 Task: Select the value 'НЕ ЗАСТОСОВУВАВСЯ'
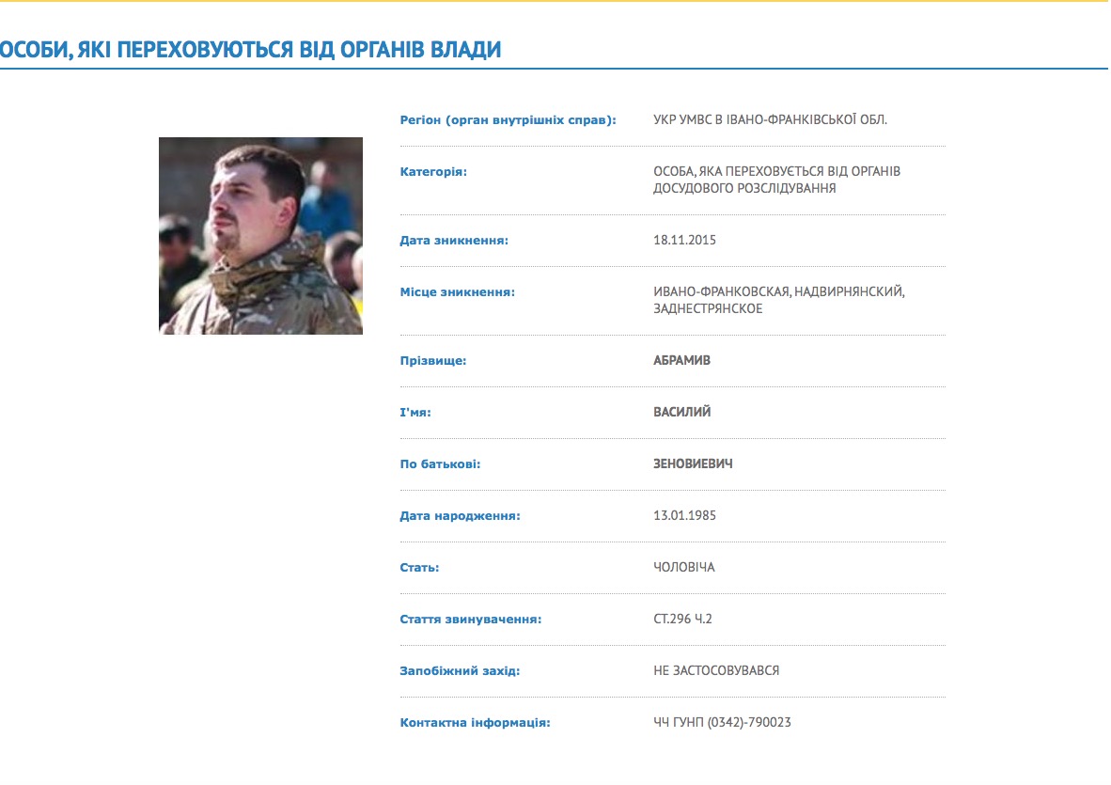click(716, 671)
